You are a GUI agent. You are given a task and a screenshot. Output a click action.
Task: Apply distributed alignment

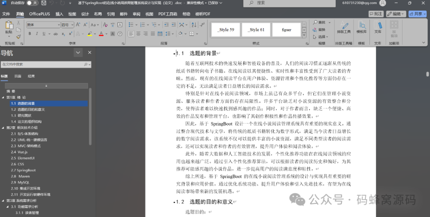click(x=160, y=34)
